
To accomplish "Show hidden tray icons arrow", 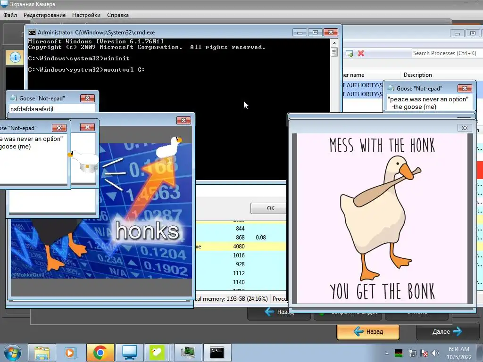I will (x=387, y=353).
